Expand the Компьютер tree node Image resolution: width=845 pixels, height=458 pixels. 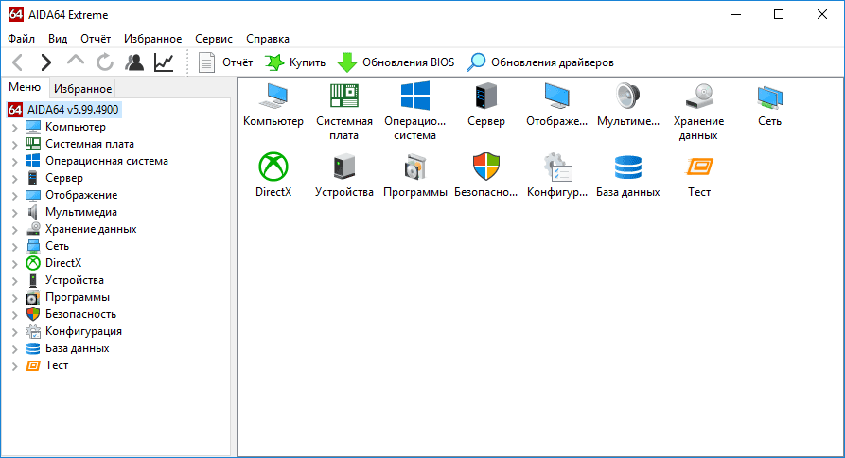pos(14,127)
